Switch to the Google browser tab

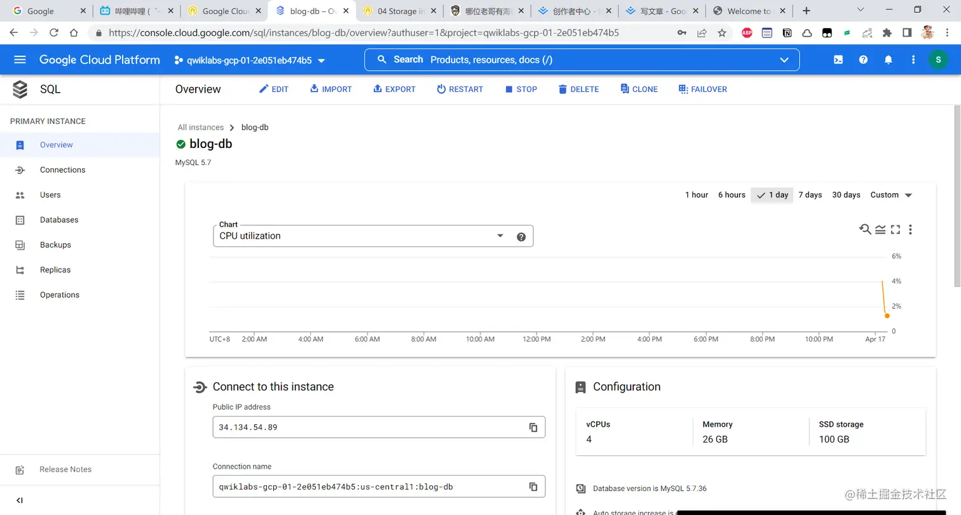pyautogui.click(x=49, y=11)
